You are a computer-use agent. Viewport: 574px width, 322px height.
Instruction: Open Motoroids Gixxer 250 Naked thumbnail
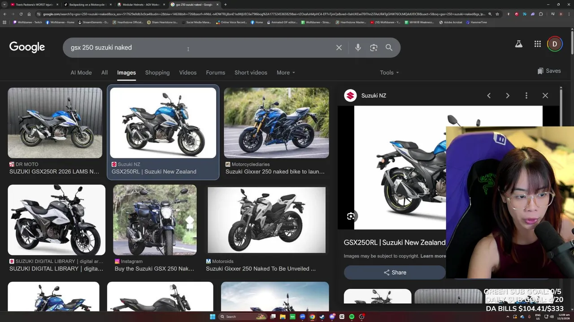(x=266, y=220)
